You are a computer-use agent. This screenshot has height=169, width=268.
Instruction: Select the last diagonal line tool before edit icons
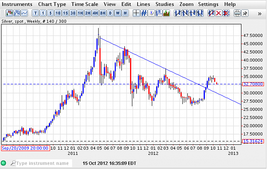click(200, 13)
